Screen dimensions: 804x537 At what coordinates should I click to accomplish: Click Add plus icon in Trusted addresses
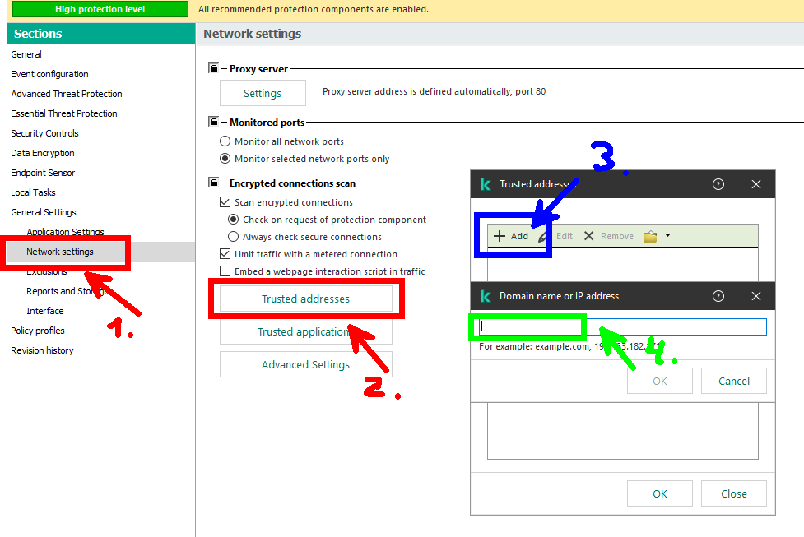point(499,236)
